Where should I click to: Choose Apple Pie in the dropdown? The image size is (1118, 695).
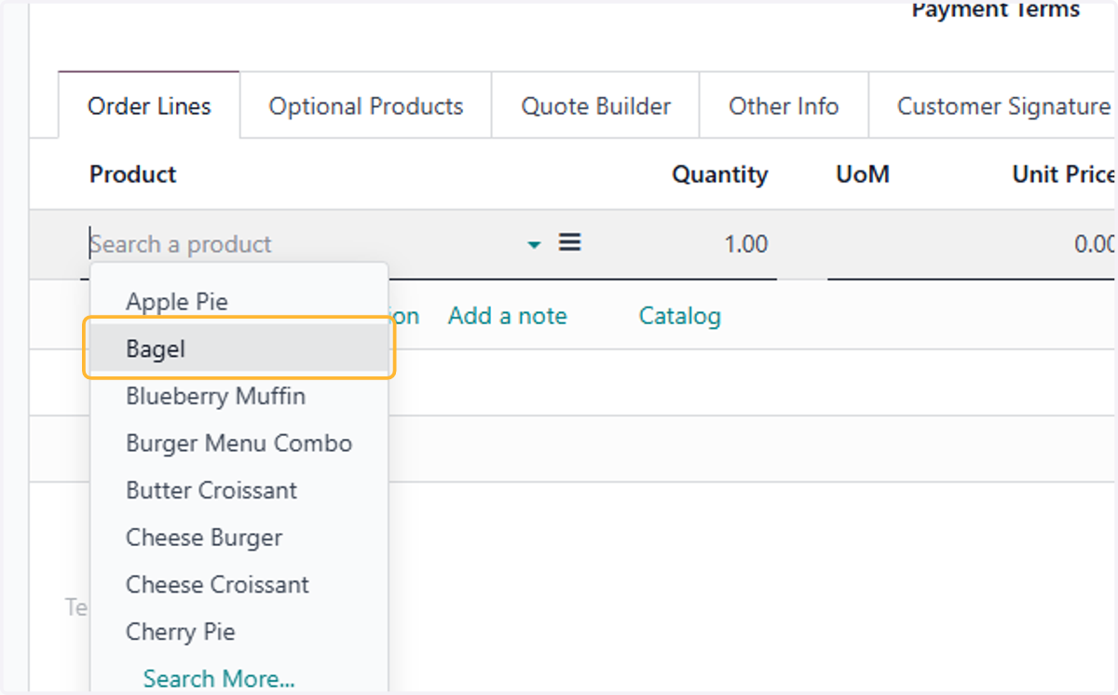tap(239, 302)
